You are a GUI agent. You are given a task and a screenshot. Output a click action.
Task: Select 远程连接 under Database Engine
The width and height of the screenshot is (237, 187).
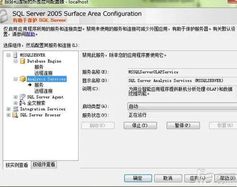[x=44, y=73]
